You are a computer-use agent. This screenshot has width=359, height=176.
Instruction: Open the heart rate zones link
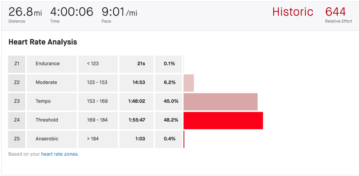[x=60, y=154]
